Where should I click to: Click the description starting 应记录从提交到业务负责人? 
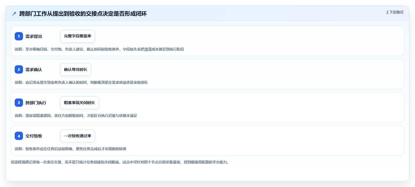[81, 82]
